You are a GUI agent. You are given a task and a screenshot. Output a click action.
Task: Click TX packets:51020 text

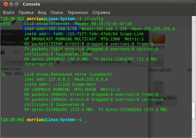point(44,49)
